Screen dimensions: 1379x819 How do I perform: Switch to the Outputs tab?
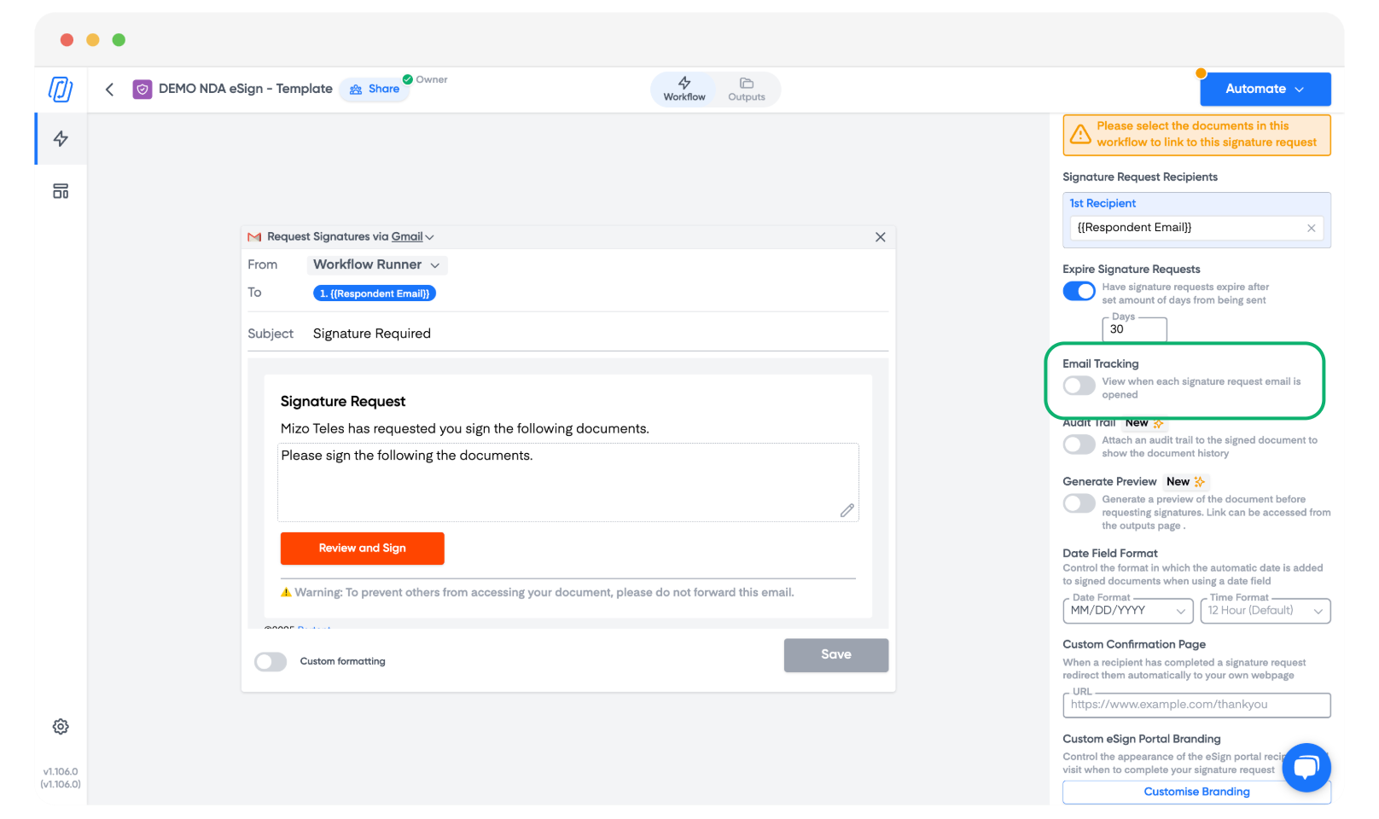746,89
